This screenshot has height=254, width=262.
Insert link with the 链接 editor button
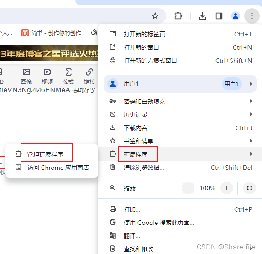[x=89, y=76]
